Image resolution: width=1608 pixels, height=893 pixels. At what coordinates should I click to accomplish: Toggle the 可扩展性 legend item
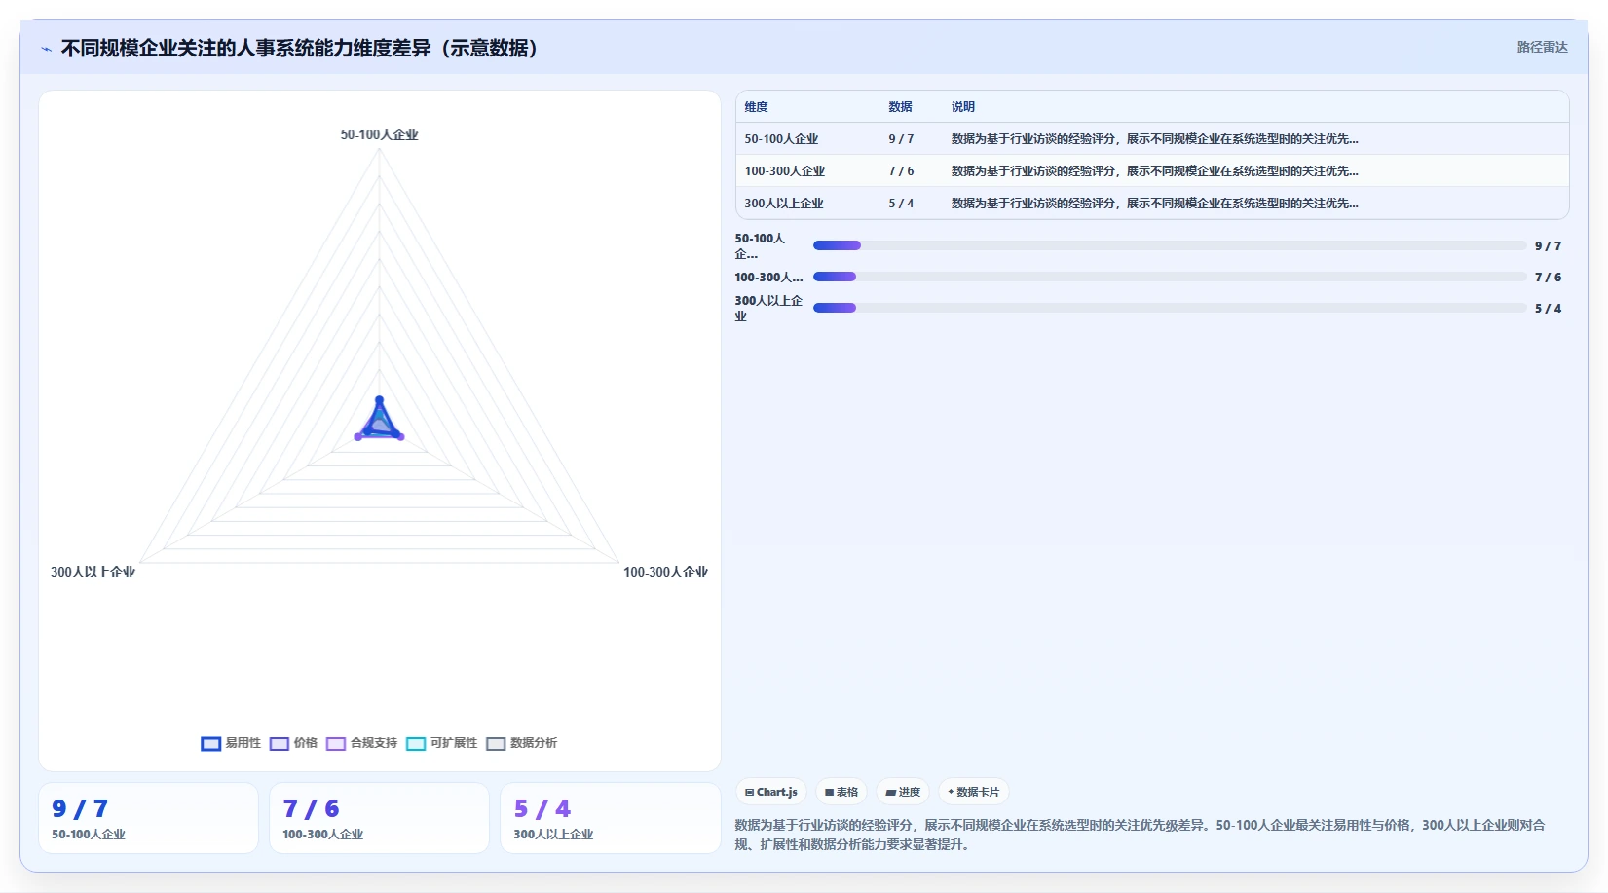pyautogui.click(x=441, y=743)
